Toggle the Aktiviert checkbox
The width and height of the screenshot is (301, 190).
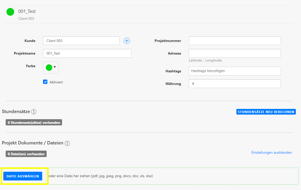coord(45,82)
